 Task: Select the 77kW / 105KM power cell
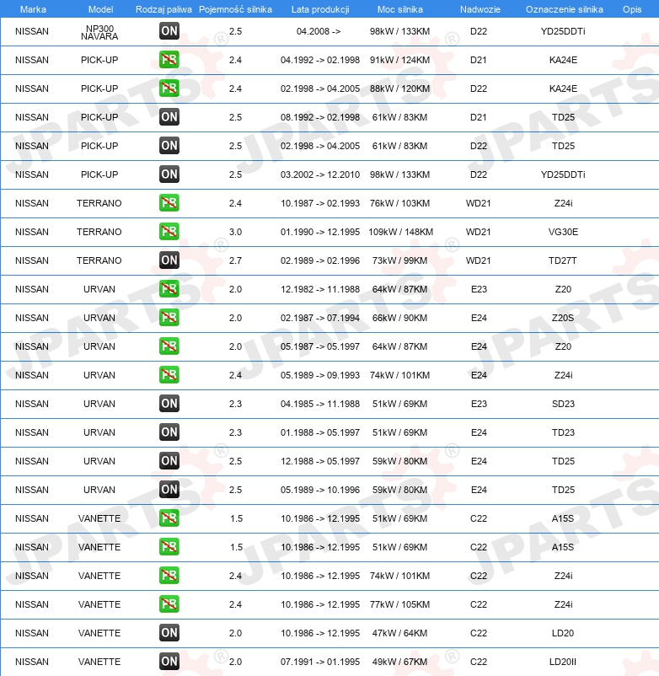400,605
